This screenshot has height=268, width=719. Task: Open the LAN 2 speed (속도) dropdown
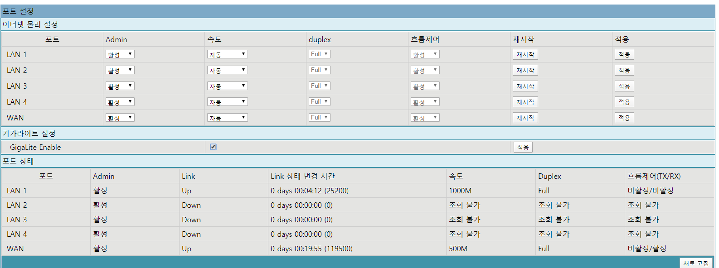228,70
